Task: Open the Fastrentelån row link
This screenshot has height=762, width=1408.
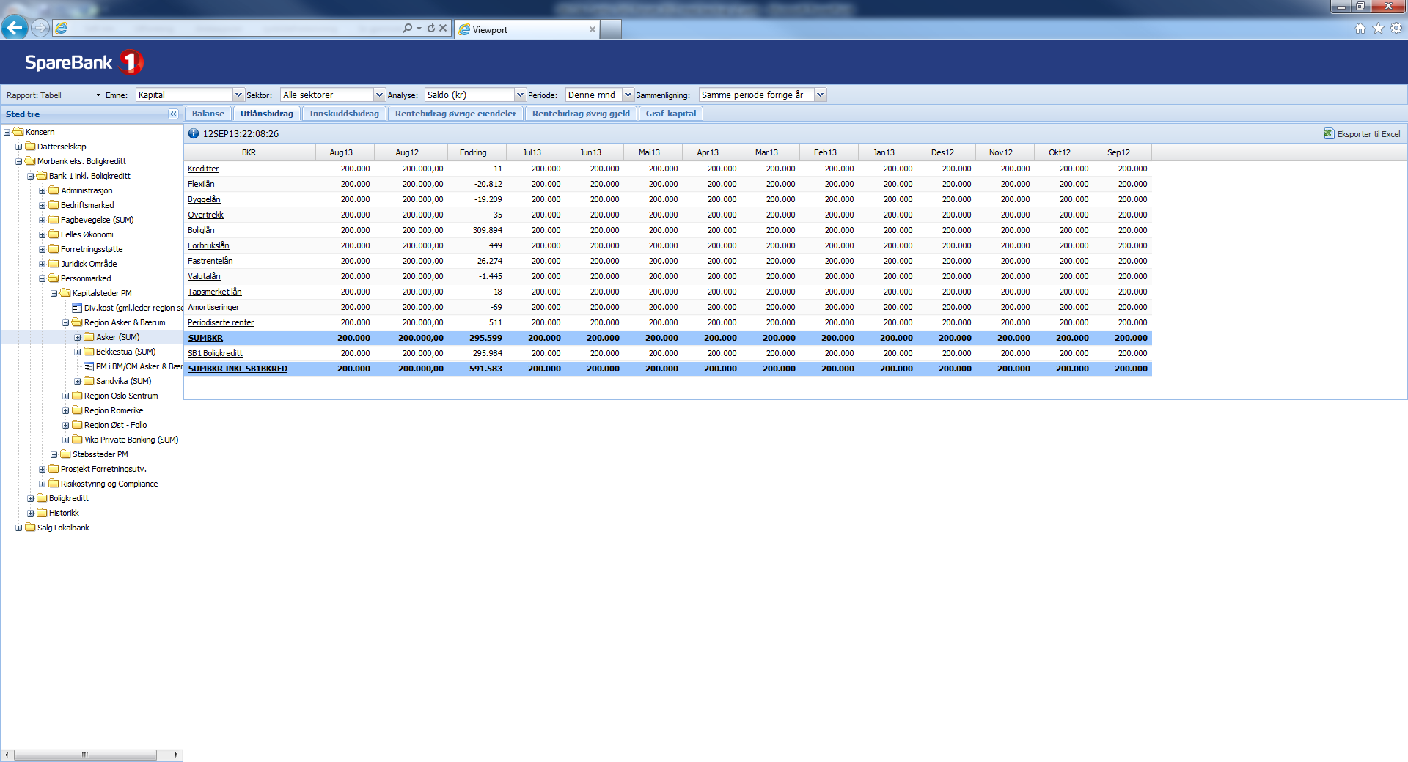Action: click(210, 261)
